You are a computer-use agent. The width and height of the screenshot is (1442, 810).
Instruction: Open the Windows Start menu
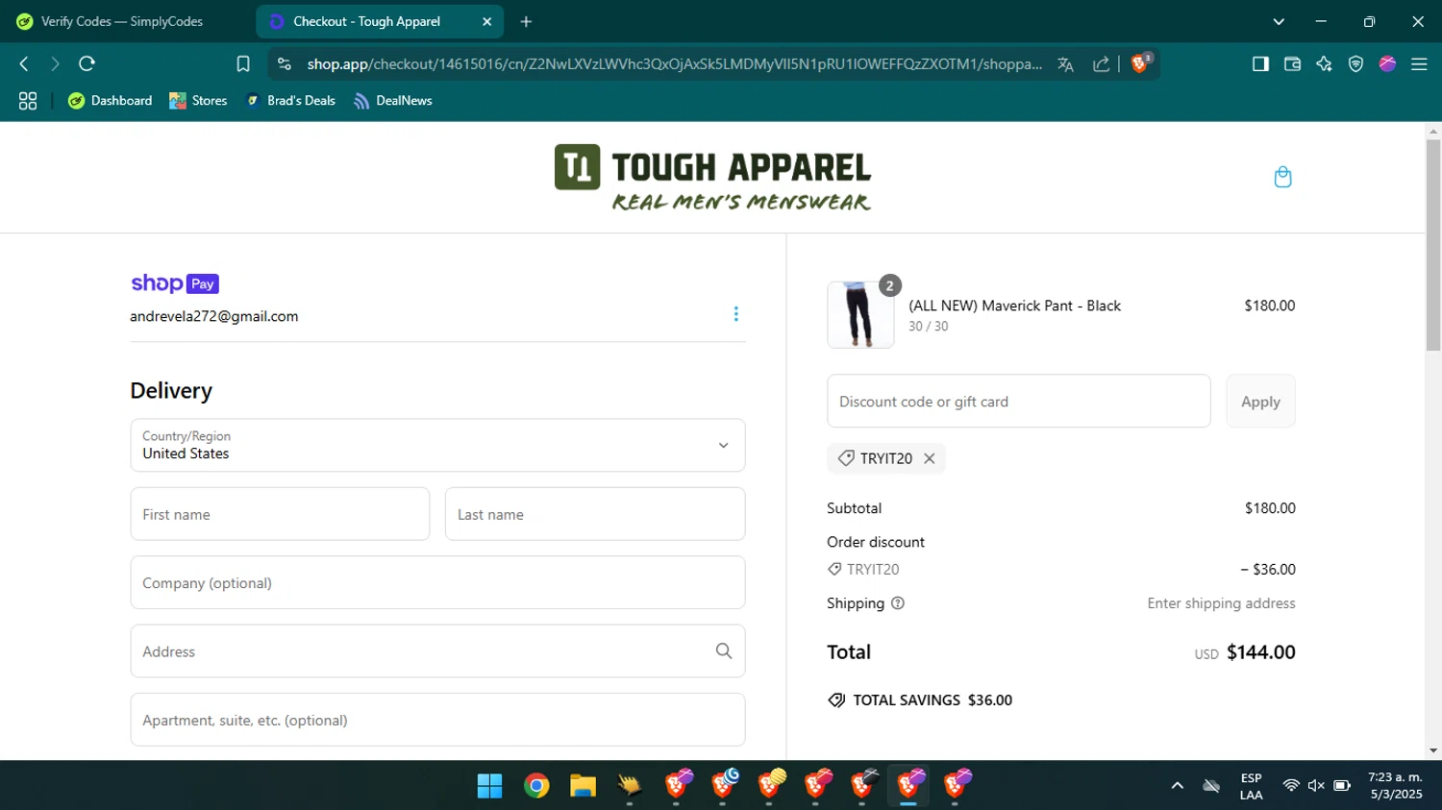490,786
